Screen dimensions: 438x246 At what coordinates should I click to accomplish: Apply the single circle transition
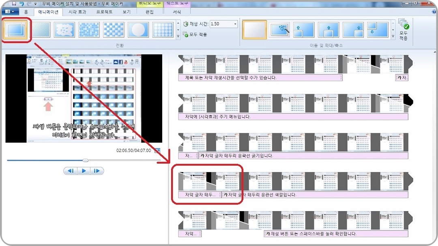click(138, 30)
